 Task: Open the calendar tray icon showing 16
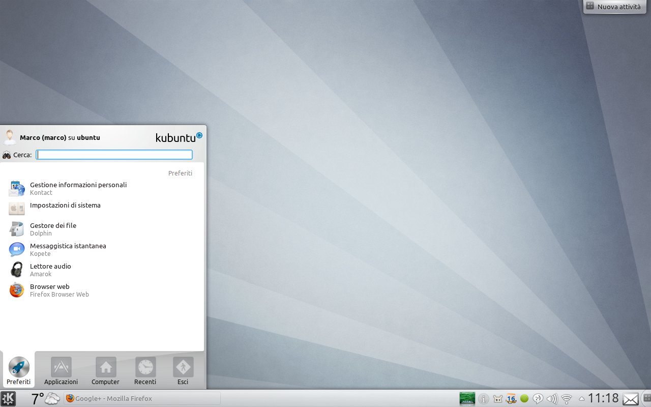click(x=511, y=399)
